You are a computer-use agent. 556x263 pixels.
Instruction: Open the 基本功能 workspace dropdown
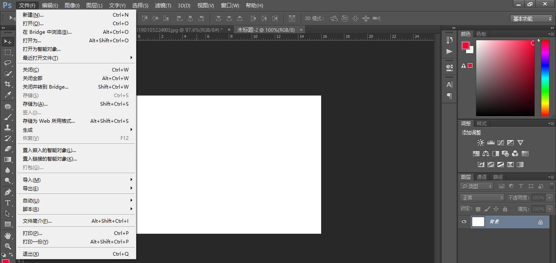click(x=532, y=19)
